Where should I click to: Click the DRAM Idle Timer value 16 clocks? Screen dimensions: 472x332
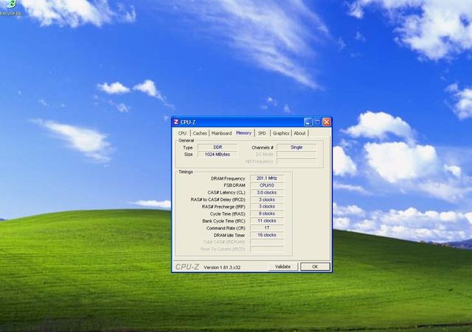point(267,235)
